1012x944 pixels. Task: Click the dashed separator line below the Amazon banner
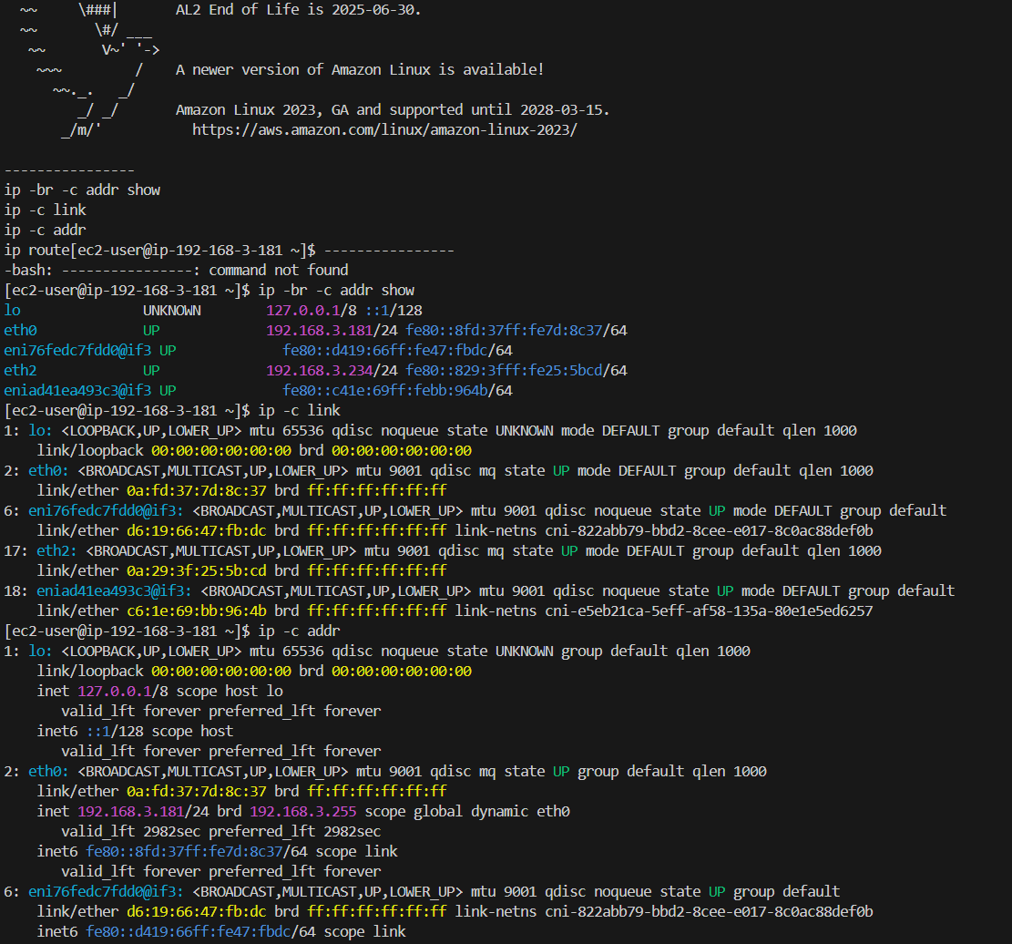pos(69,169)
